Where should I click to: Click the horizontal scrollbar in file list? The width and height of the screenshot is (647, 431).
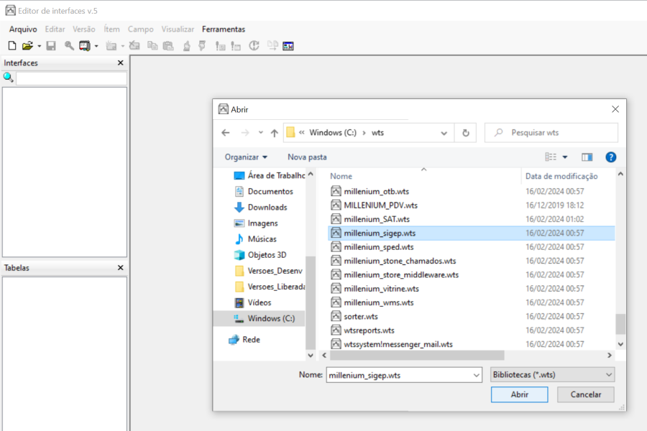[x=417, y=355]
